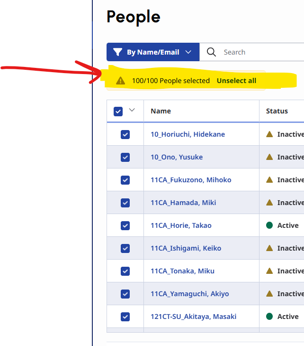Expand the chevron beside header checkbox
Viewport: 304px width, 346px height.
[x=132, y=110]
